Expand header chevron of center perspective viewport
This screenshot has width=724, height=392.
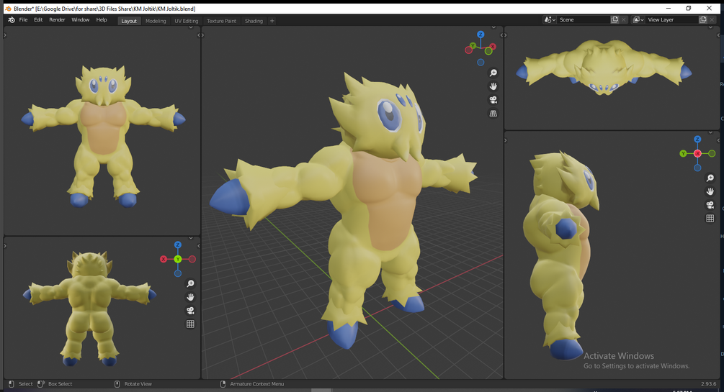tap(493, 27)
